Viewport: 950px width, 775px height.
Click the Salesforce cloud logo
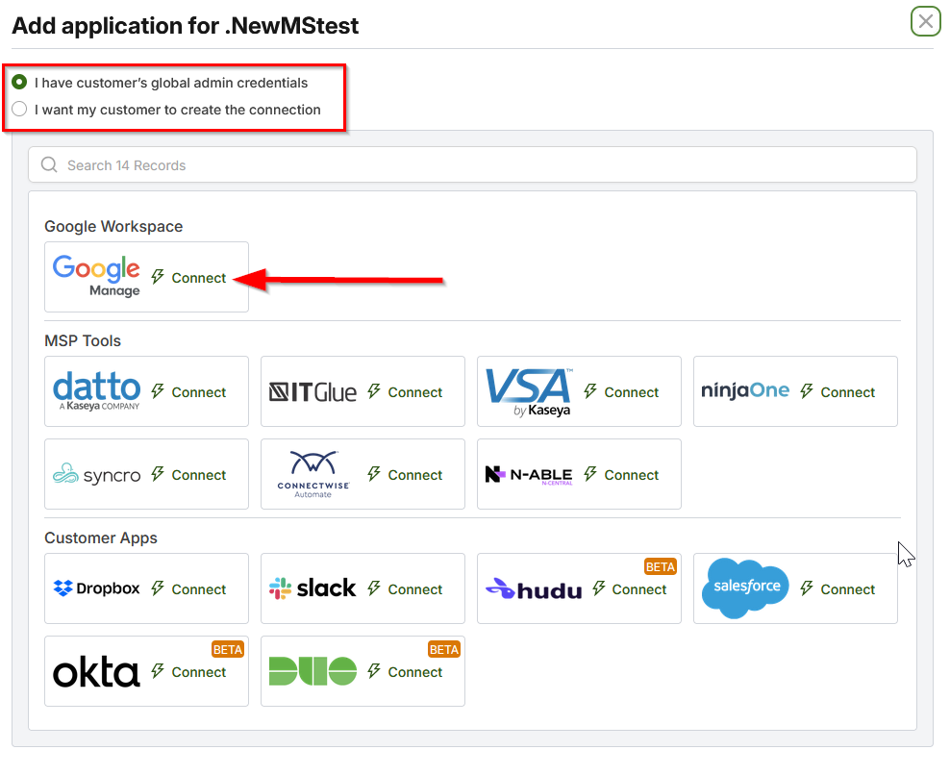[745, 587]
